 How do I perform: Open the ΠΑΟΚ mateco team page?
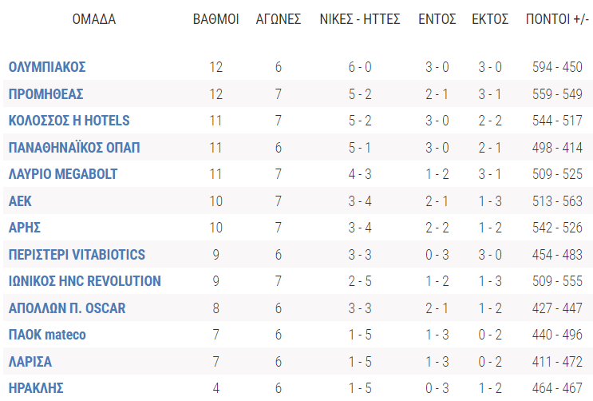tap(47, 335)
